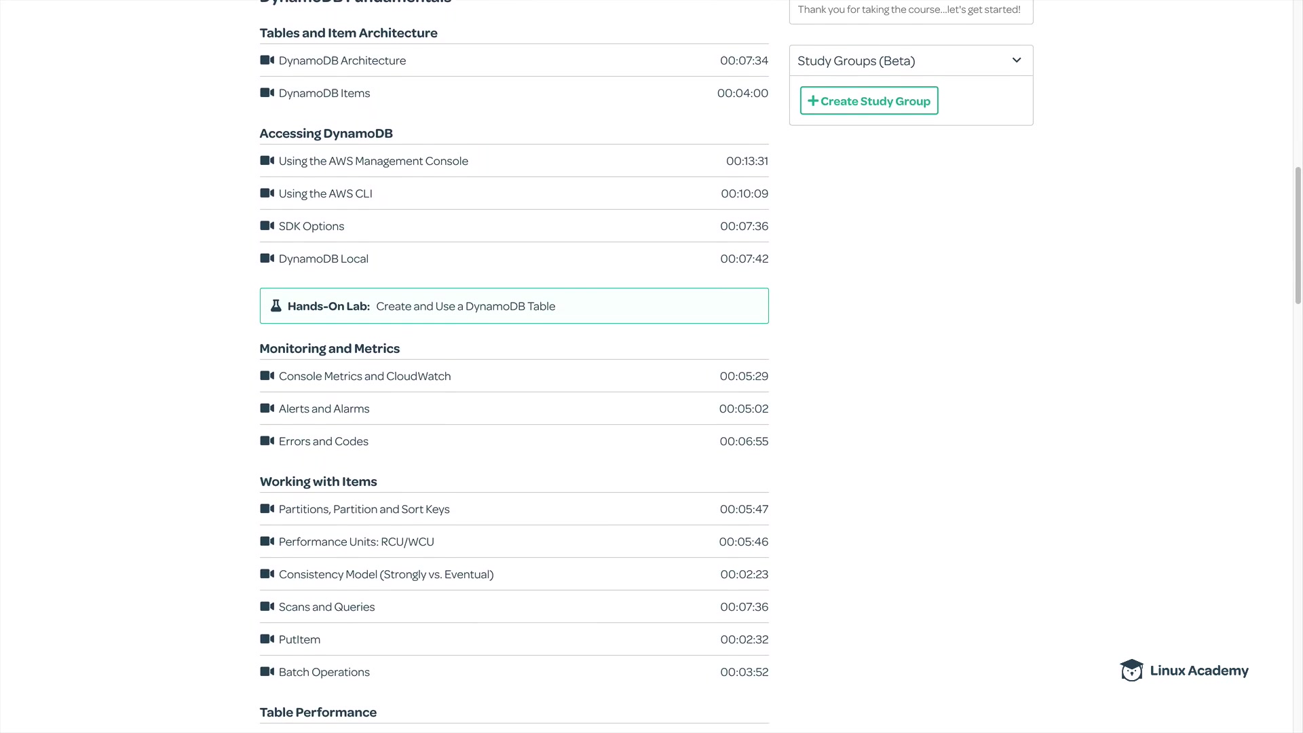Open Consistency Model lesson

(x=386, y=574)
